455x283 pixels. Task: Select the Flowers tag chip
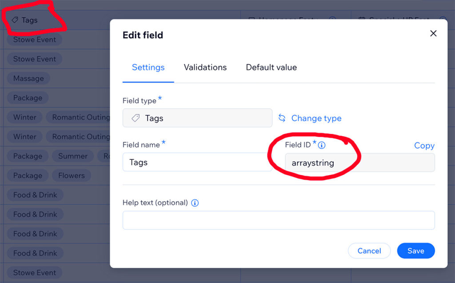point(72,175)
